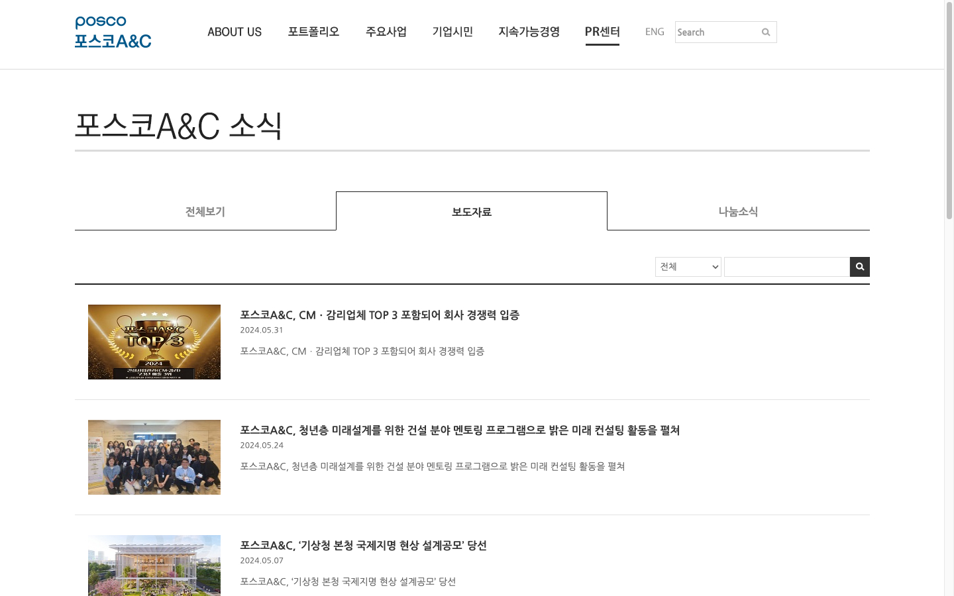This screenshot has width=954, height=596.
Task: Open article title about 청년층 멘토링 프로그램
Action: [460, 430]
